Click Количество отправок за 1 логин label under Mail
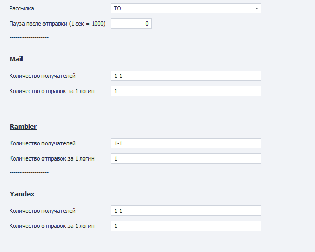 pos(52,91)
